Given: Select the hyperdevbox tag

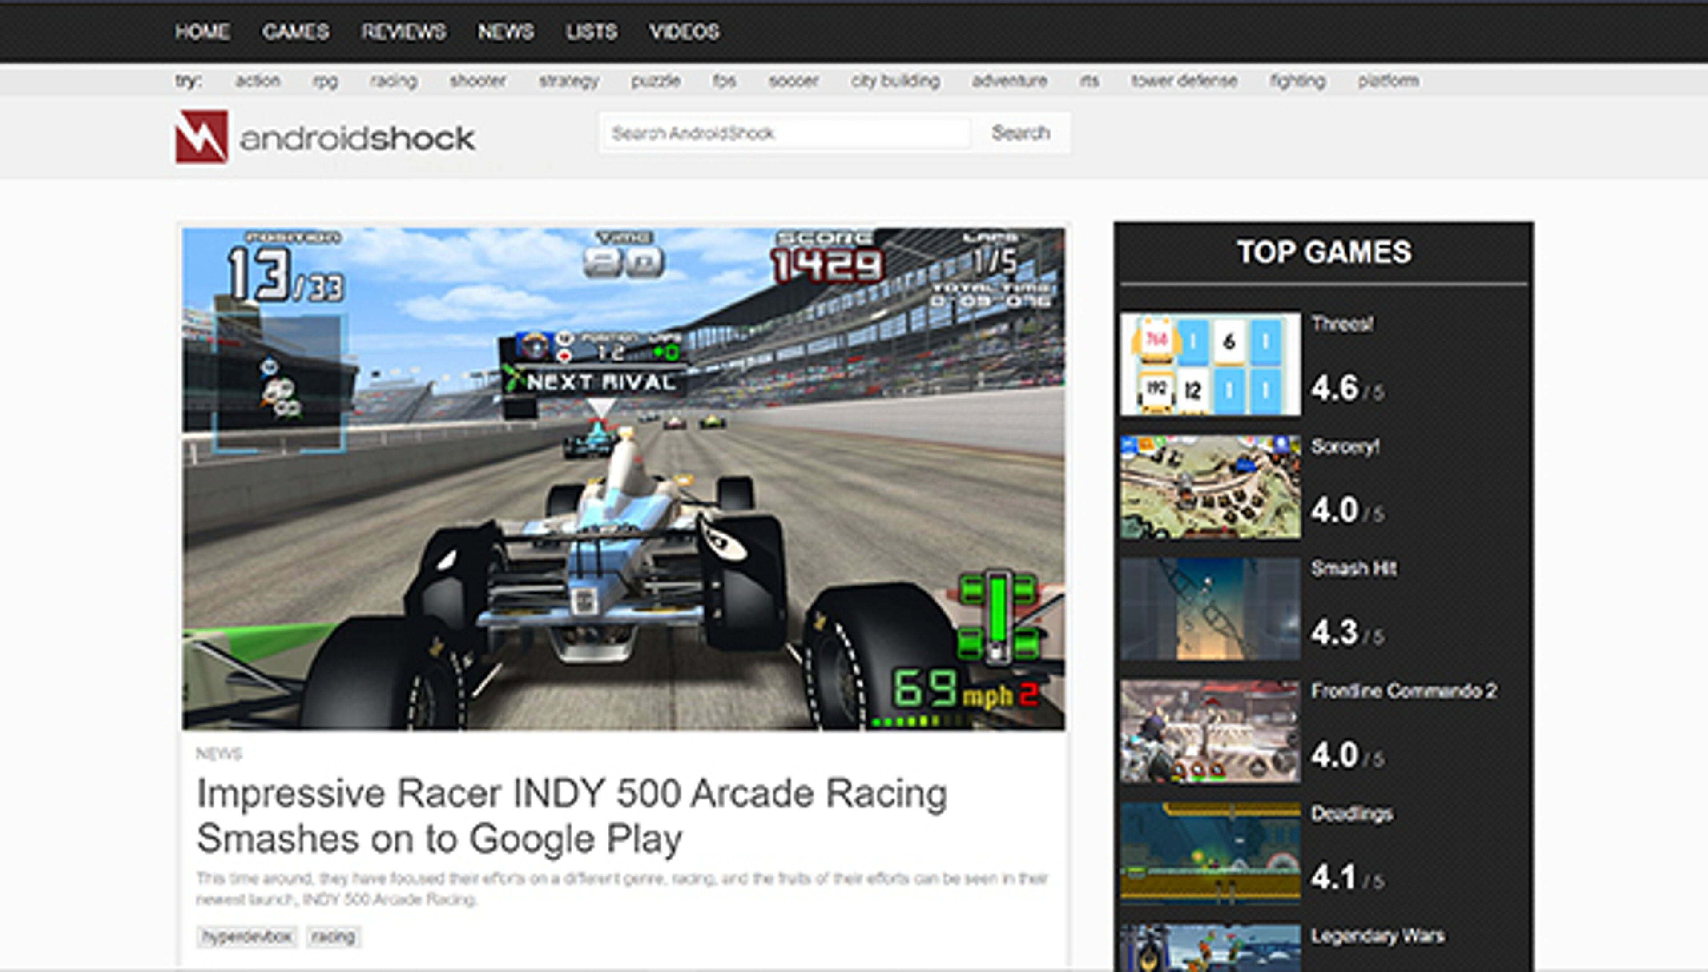Looking at the screenshot, I should pyautogui.click(x=246, y=936).
